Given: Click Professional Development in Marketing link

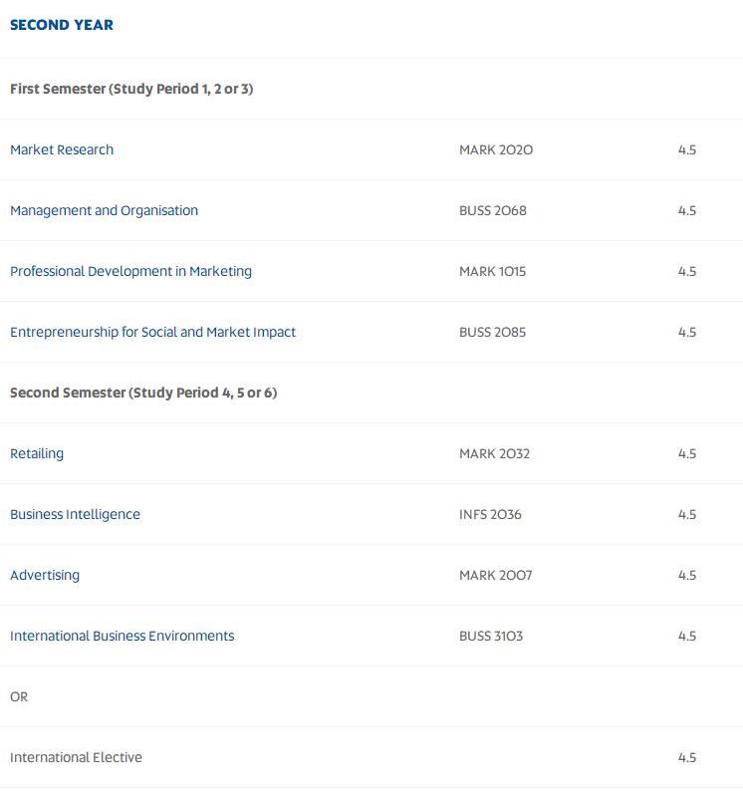Looking at the screenshot, I should coord(130,272).
